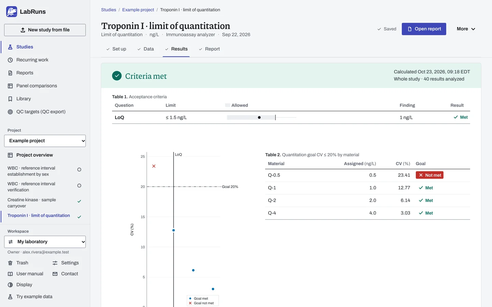Expand the My laboratory workspace dropdown
Viewport: 492px width, 307px height.
tap(45, 242)
